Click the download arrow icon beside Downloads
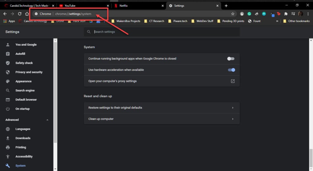Image resolution: width=313 pixels, height=171 pixels. 8,138
